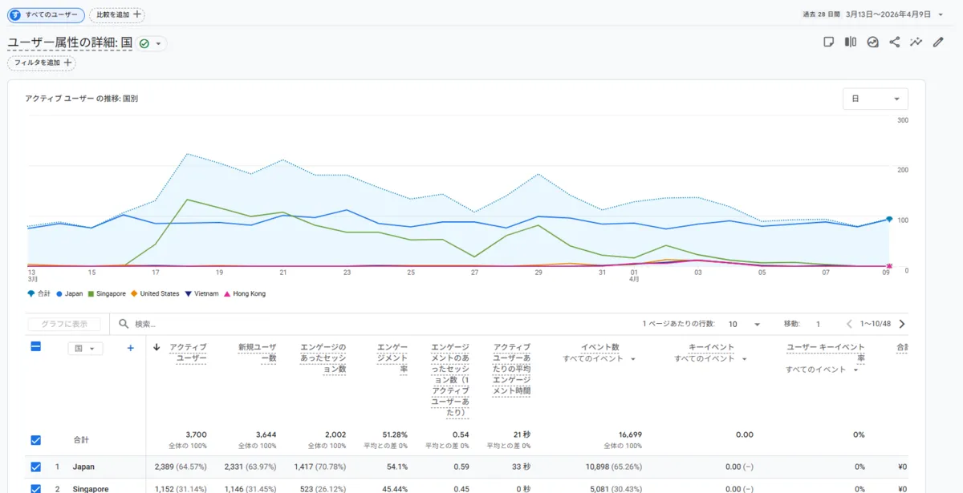Edit report using the pencil icon

(x=938, y=42)
